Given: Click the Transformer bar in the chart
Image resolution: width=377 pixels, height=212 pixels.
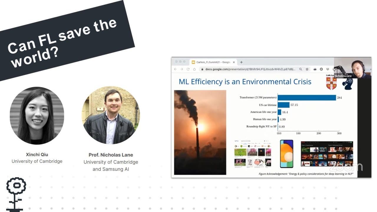Looking at the screenshot, I should 307,97.
